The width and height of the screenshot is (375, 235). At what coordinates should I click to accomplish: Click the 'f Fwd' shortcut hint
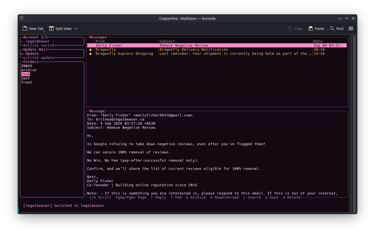176,197
